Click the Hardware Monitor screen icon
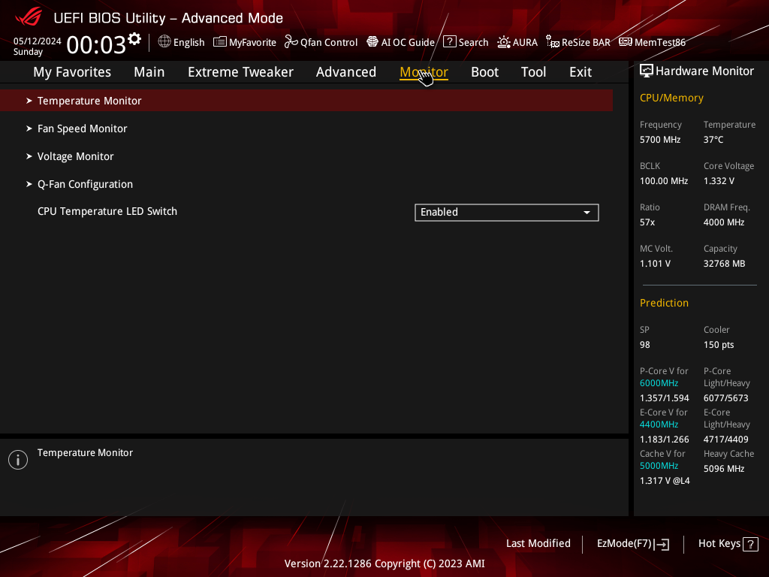The width and height of the screenshot is (769, 577). [x=647, y=71]
